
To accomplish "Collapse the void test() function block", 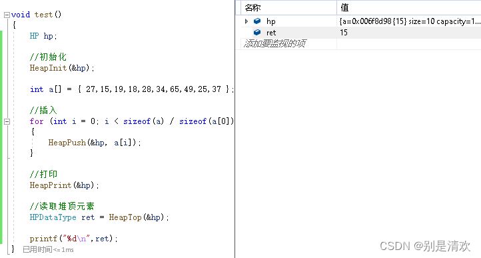I will click(7, 15).
